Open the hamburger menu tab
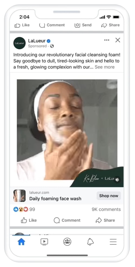This screenshot has height=267, width=135. point(113,242)
